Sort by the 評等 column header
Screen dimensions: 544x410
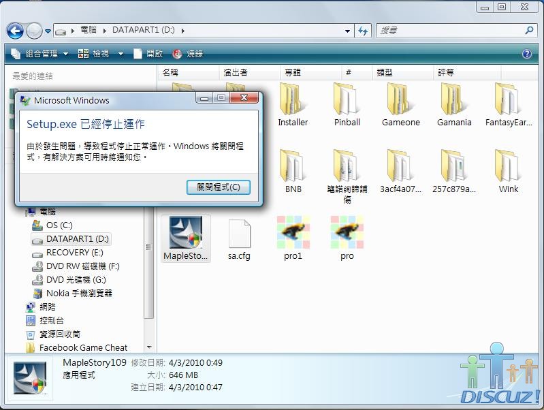pyautogui.click(x=467, y=73)
